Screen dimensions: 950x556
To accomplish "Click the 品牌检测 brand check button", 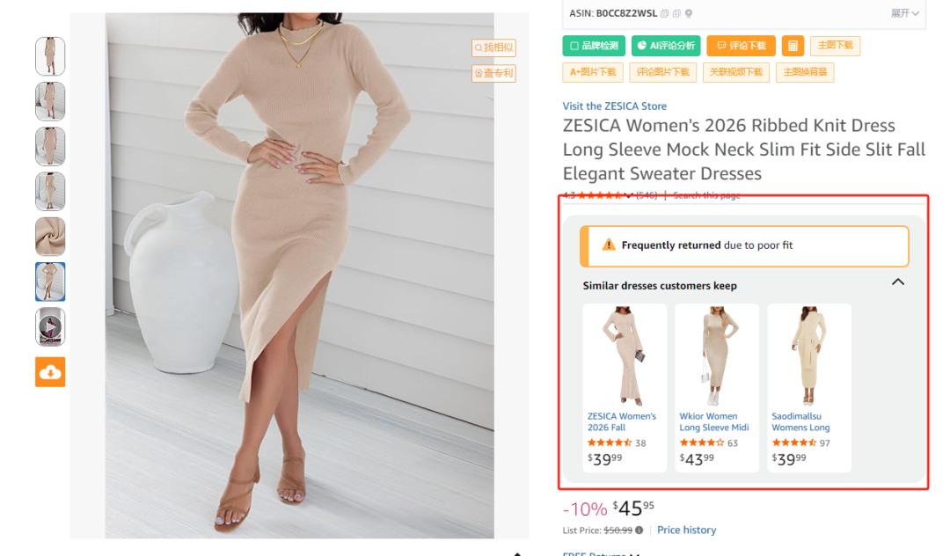I will pos(594,46).
